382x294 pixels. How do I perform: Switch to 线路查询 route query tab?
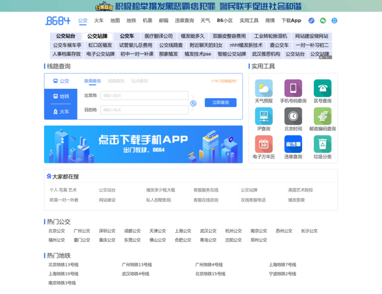click(x=116, y=81)
